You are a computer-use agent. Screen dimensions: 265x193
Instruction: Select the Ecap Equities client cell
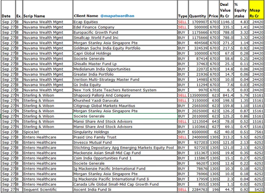(x=125, y=22)
